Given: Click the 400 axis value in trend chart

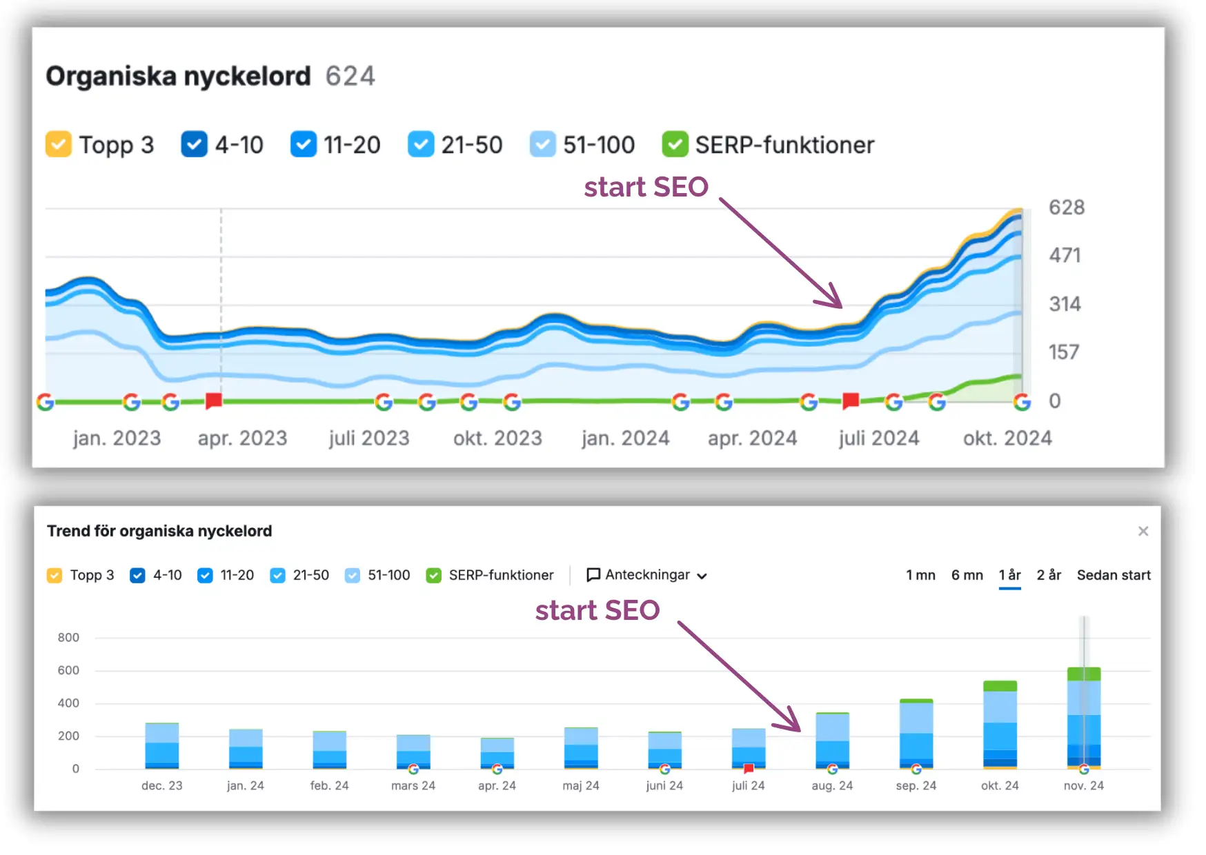Looking at the screenshot, I should (68, 703).
